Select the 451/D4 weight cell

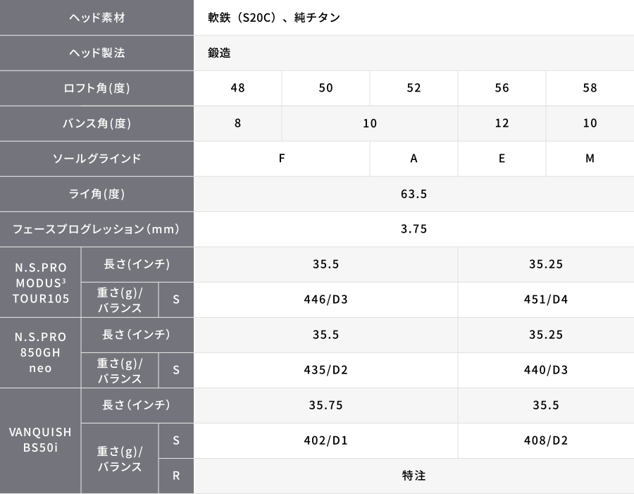tap(546, 300)
